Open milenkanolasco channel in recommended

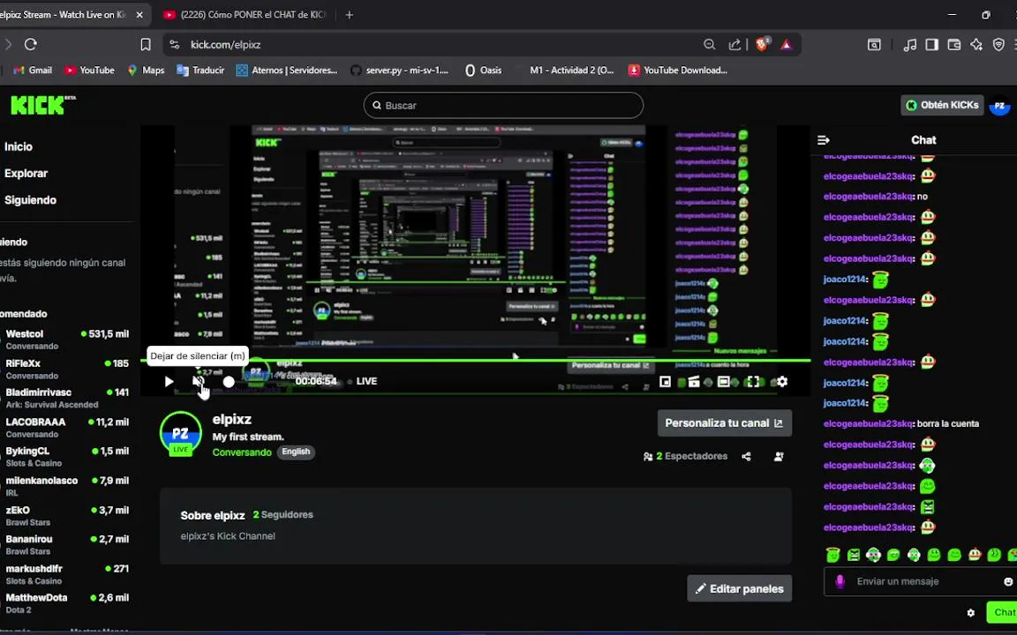click(x=66, y=486)
